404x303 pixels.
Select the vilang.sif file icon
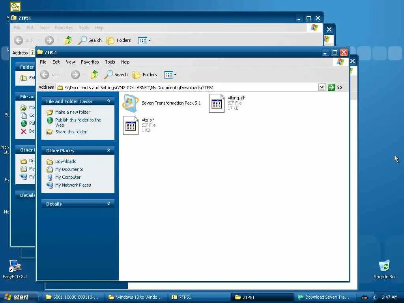tap(217, 103)
